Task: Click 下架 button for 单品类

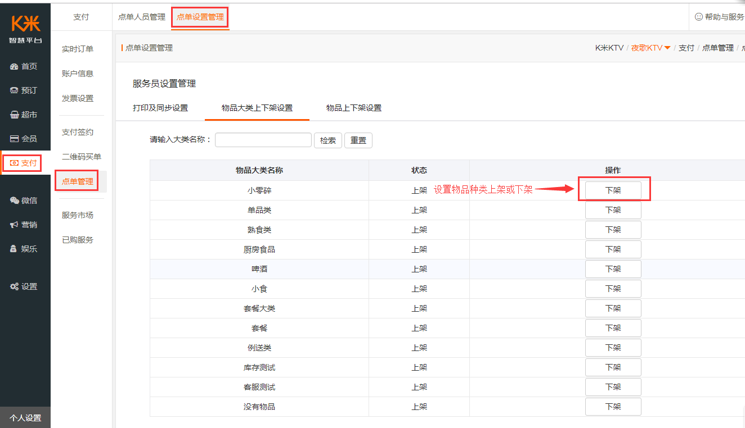Action: click(x=613, y=210)
